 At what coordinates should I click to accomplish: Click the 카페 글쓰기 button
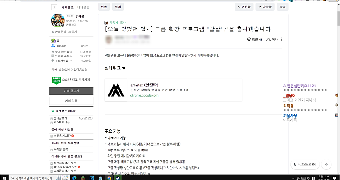pos(71,91)
